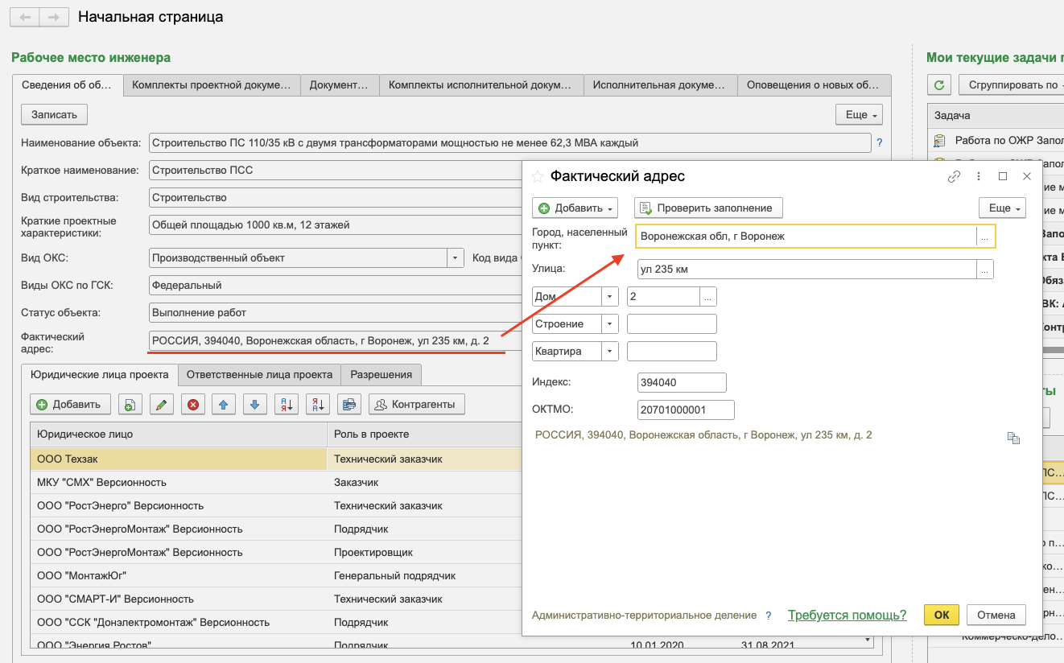Image resolution: width=1064 pixels, height=663 pixels.
Task: Open Еще menu in address dialog
Action: (x=1002, y=208)
